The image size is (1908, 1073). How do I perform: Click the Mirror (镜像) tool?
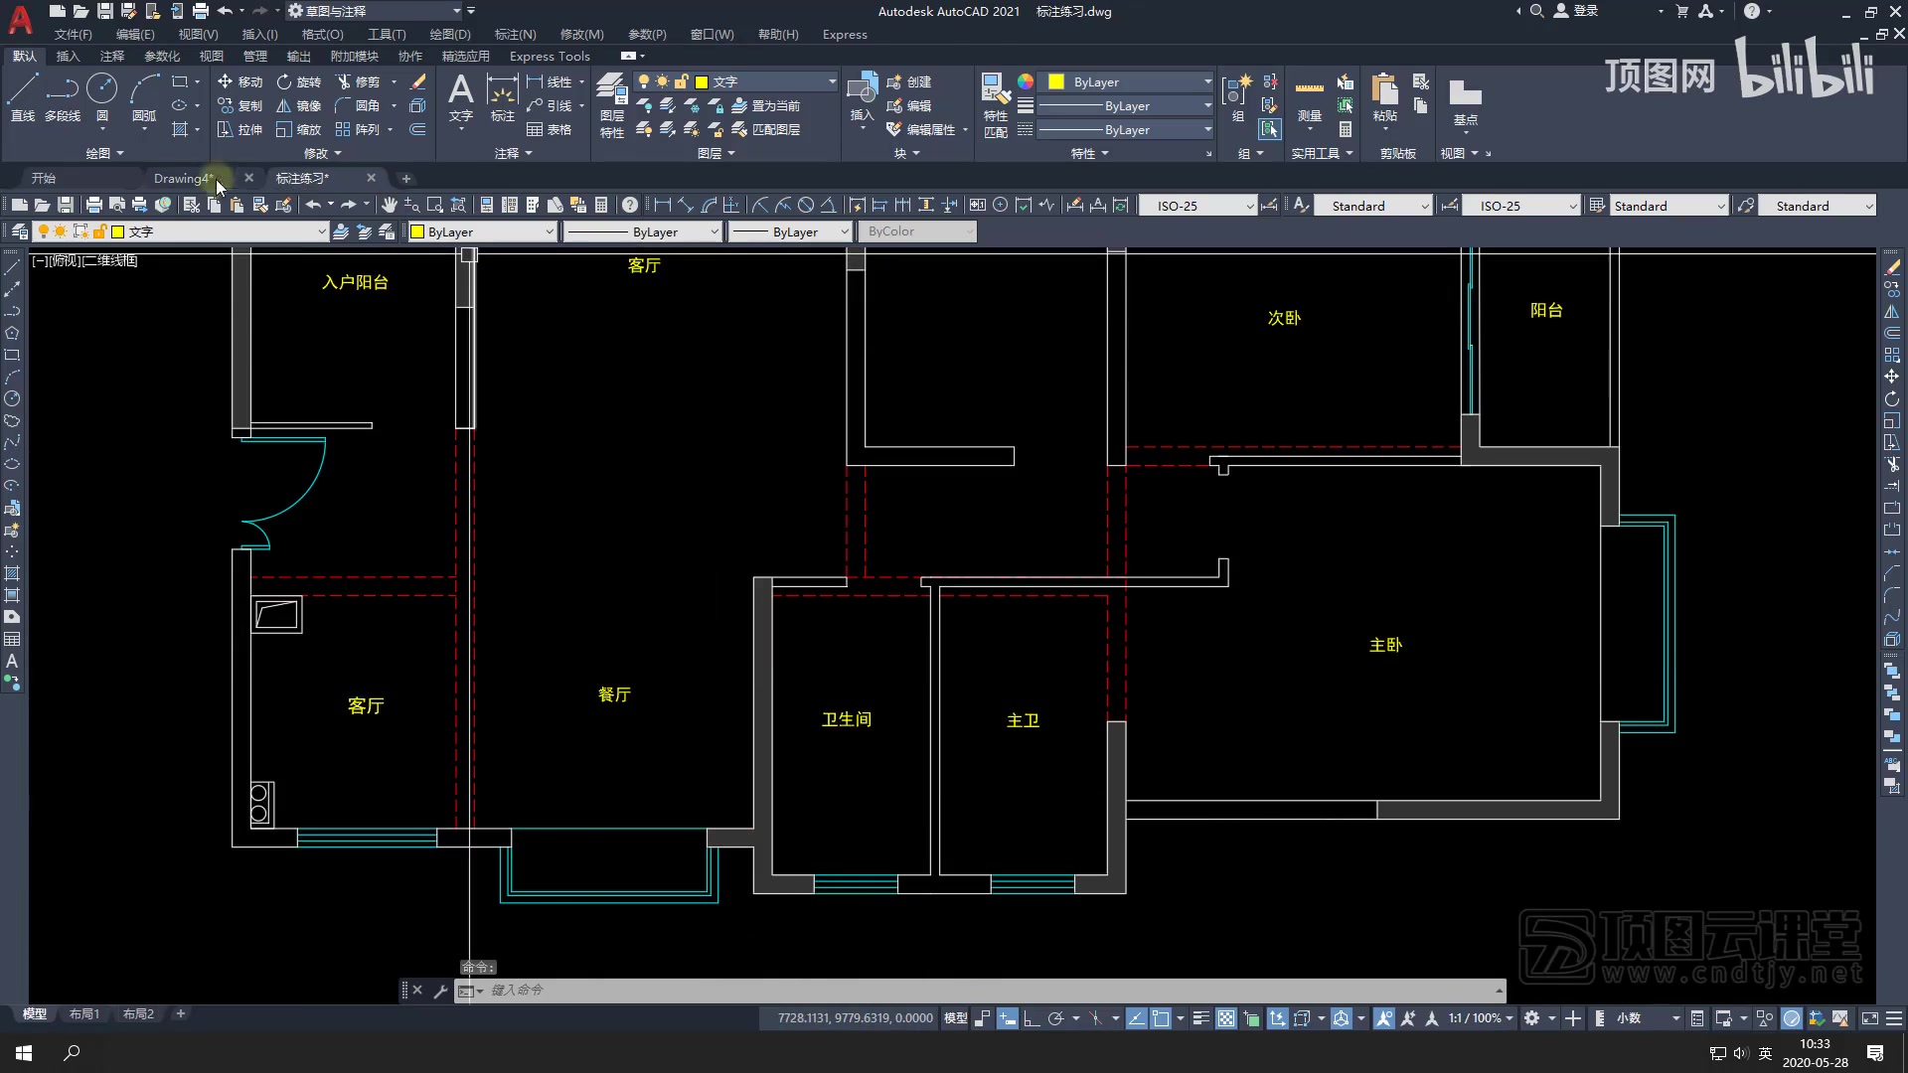(x=299, y=105)
